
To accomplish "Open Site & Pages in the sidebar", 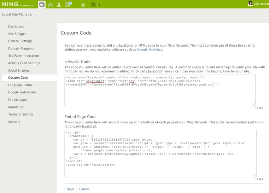I will 17,34.
